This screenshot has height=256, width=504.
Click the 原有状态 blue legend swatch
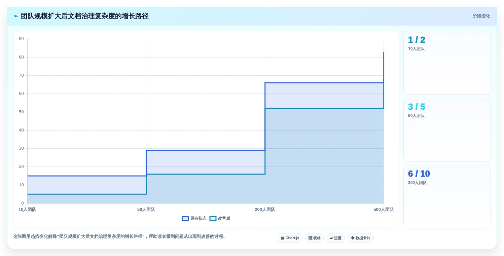[x=185, y=219]
